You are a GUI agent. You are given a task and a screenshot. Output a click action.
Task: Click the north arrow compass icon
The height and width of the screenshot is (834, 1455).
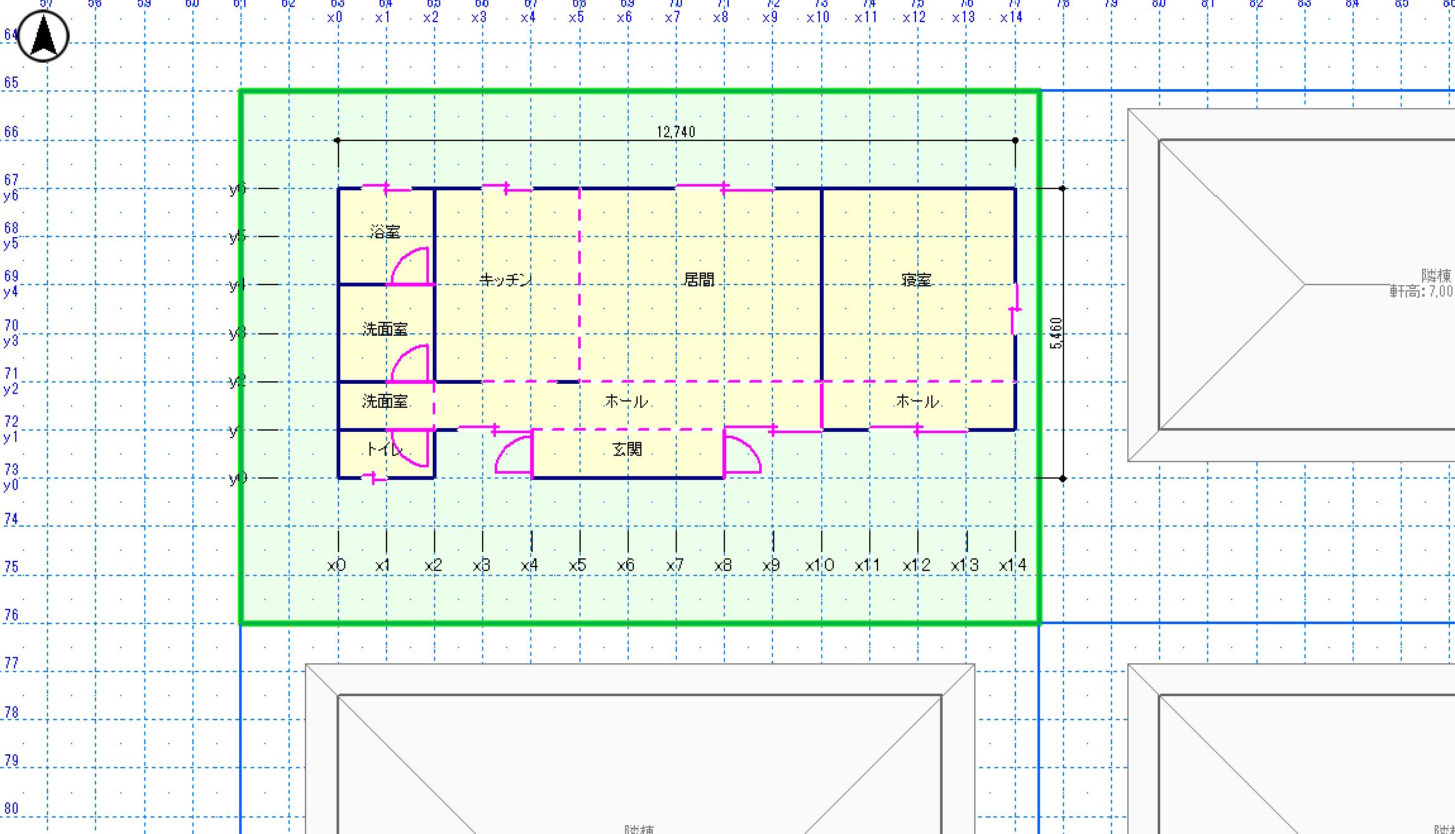pos(43,37)
